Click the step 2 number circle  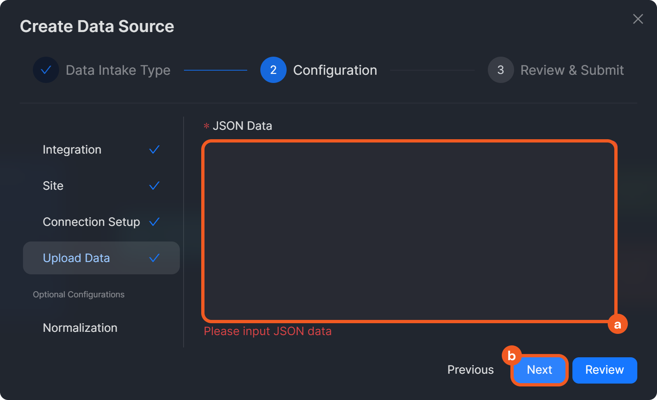[x=273, y=70]
